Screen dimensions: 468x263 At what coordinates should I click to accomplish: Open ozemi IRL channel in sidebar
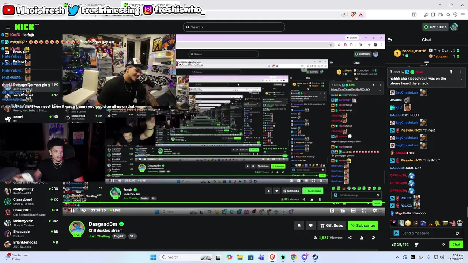point(30,119)
